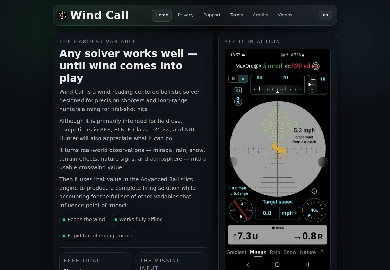Show the next screenshot in the carousel
This screenshot has height=270, width=390.
pyautogui.click(x=323, y=162)
